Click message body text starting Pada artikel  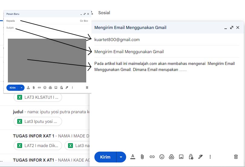coord(165,66)
